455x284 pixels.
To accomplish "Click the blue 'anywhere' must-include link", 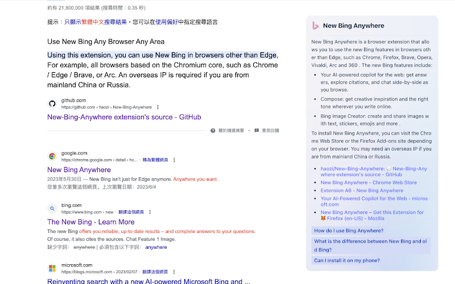I will (x=156, y=247).
